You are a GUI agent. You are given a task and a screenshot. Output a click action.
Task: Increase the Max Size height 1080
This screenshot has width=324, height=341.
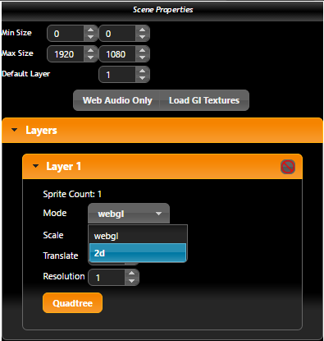(x=142, y=50)
